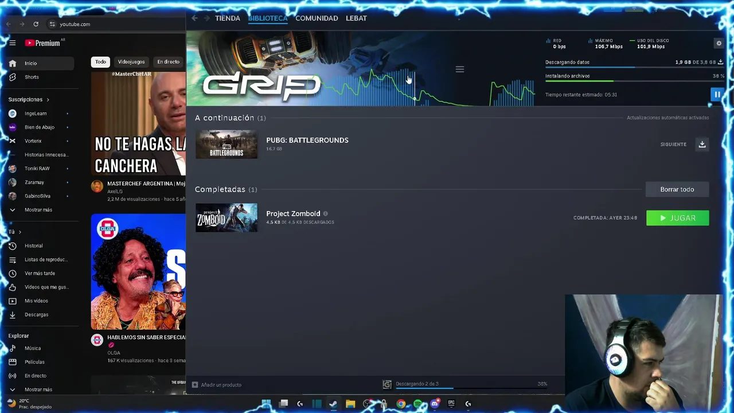734x413 pixels.
Task: Click the download arrow icon for PUBG: BATTLEGROUNDS
Action: tap(702, 144)
